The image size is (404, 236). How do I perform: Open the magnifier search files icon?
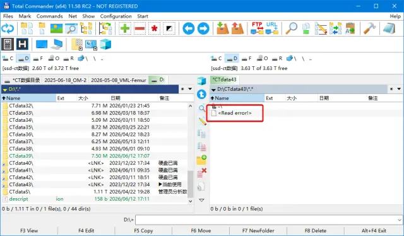[292, 28]
